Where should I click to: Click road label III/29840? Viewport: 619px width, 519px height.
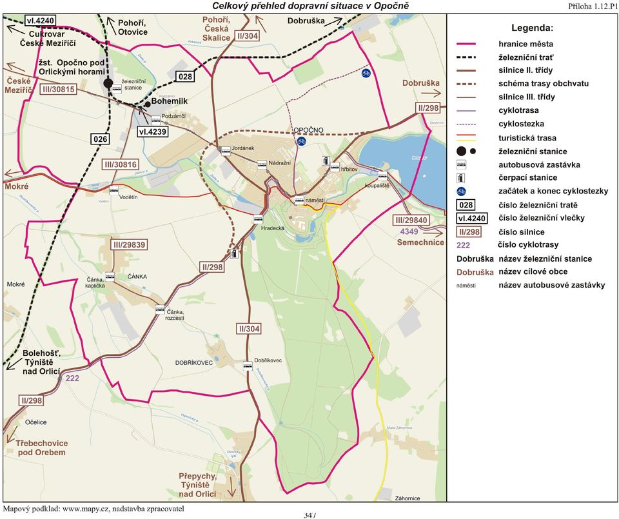[x=412, y=220]
